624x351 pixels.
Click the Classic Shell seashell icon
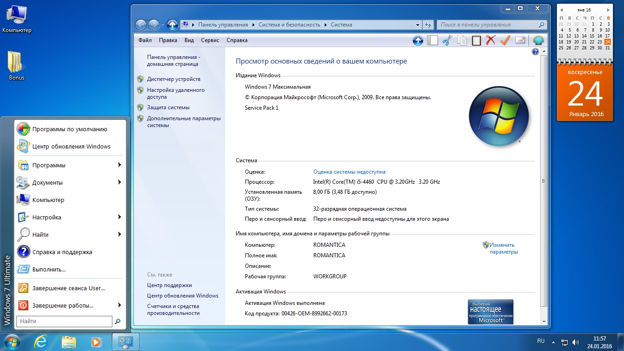539,40
